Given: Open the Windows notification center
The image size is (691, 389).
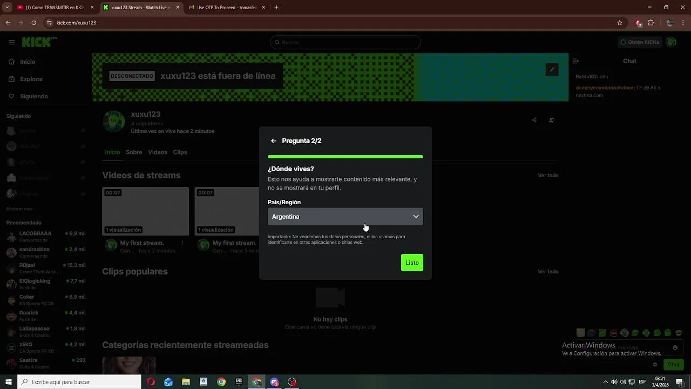Looking at the screenshot, I should [680, 382].
